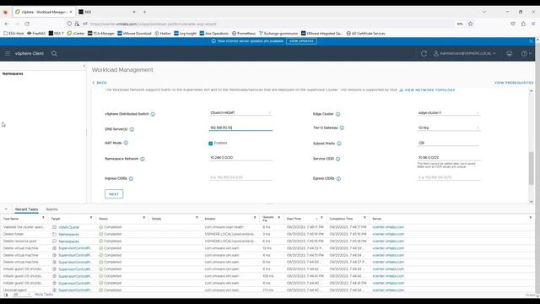Image resolution: width=540 pixels, height=304 pixels.
Task: Show info for DNS Server(s)
Action: pyautogui.click(x=132, y=129)
